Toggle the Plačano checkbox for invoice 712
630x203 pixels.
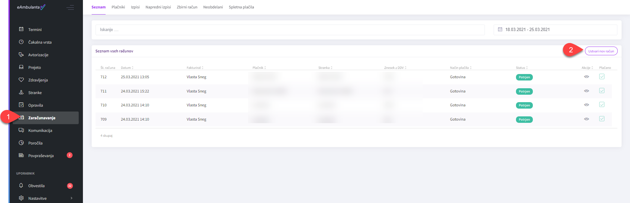coord(601,77)
